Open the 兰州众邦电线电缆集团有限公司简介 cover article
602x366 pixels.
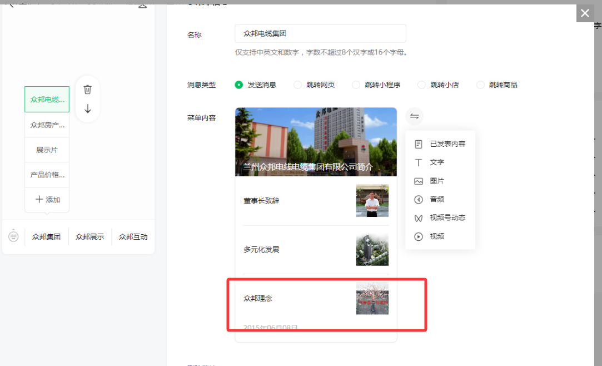click(316, 142)
